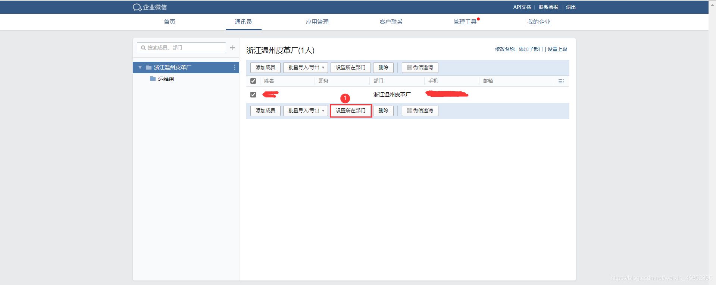This screenshot has height=285, width=716.
Task: Toggle the select-all checkbox in table header
Action: tap(253, 81)
